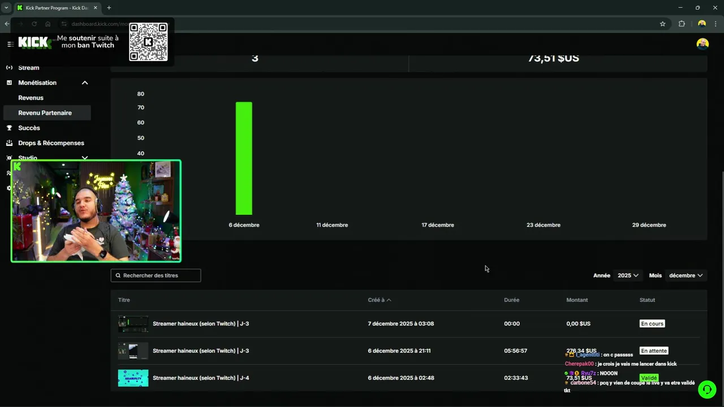Screen dimensions: 724x407
Task: Select the 0,00 $US amount cell
Action: tap(578, 324)
